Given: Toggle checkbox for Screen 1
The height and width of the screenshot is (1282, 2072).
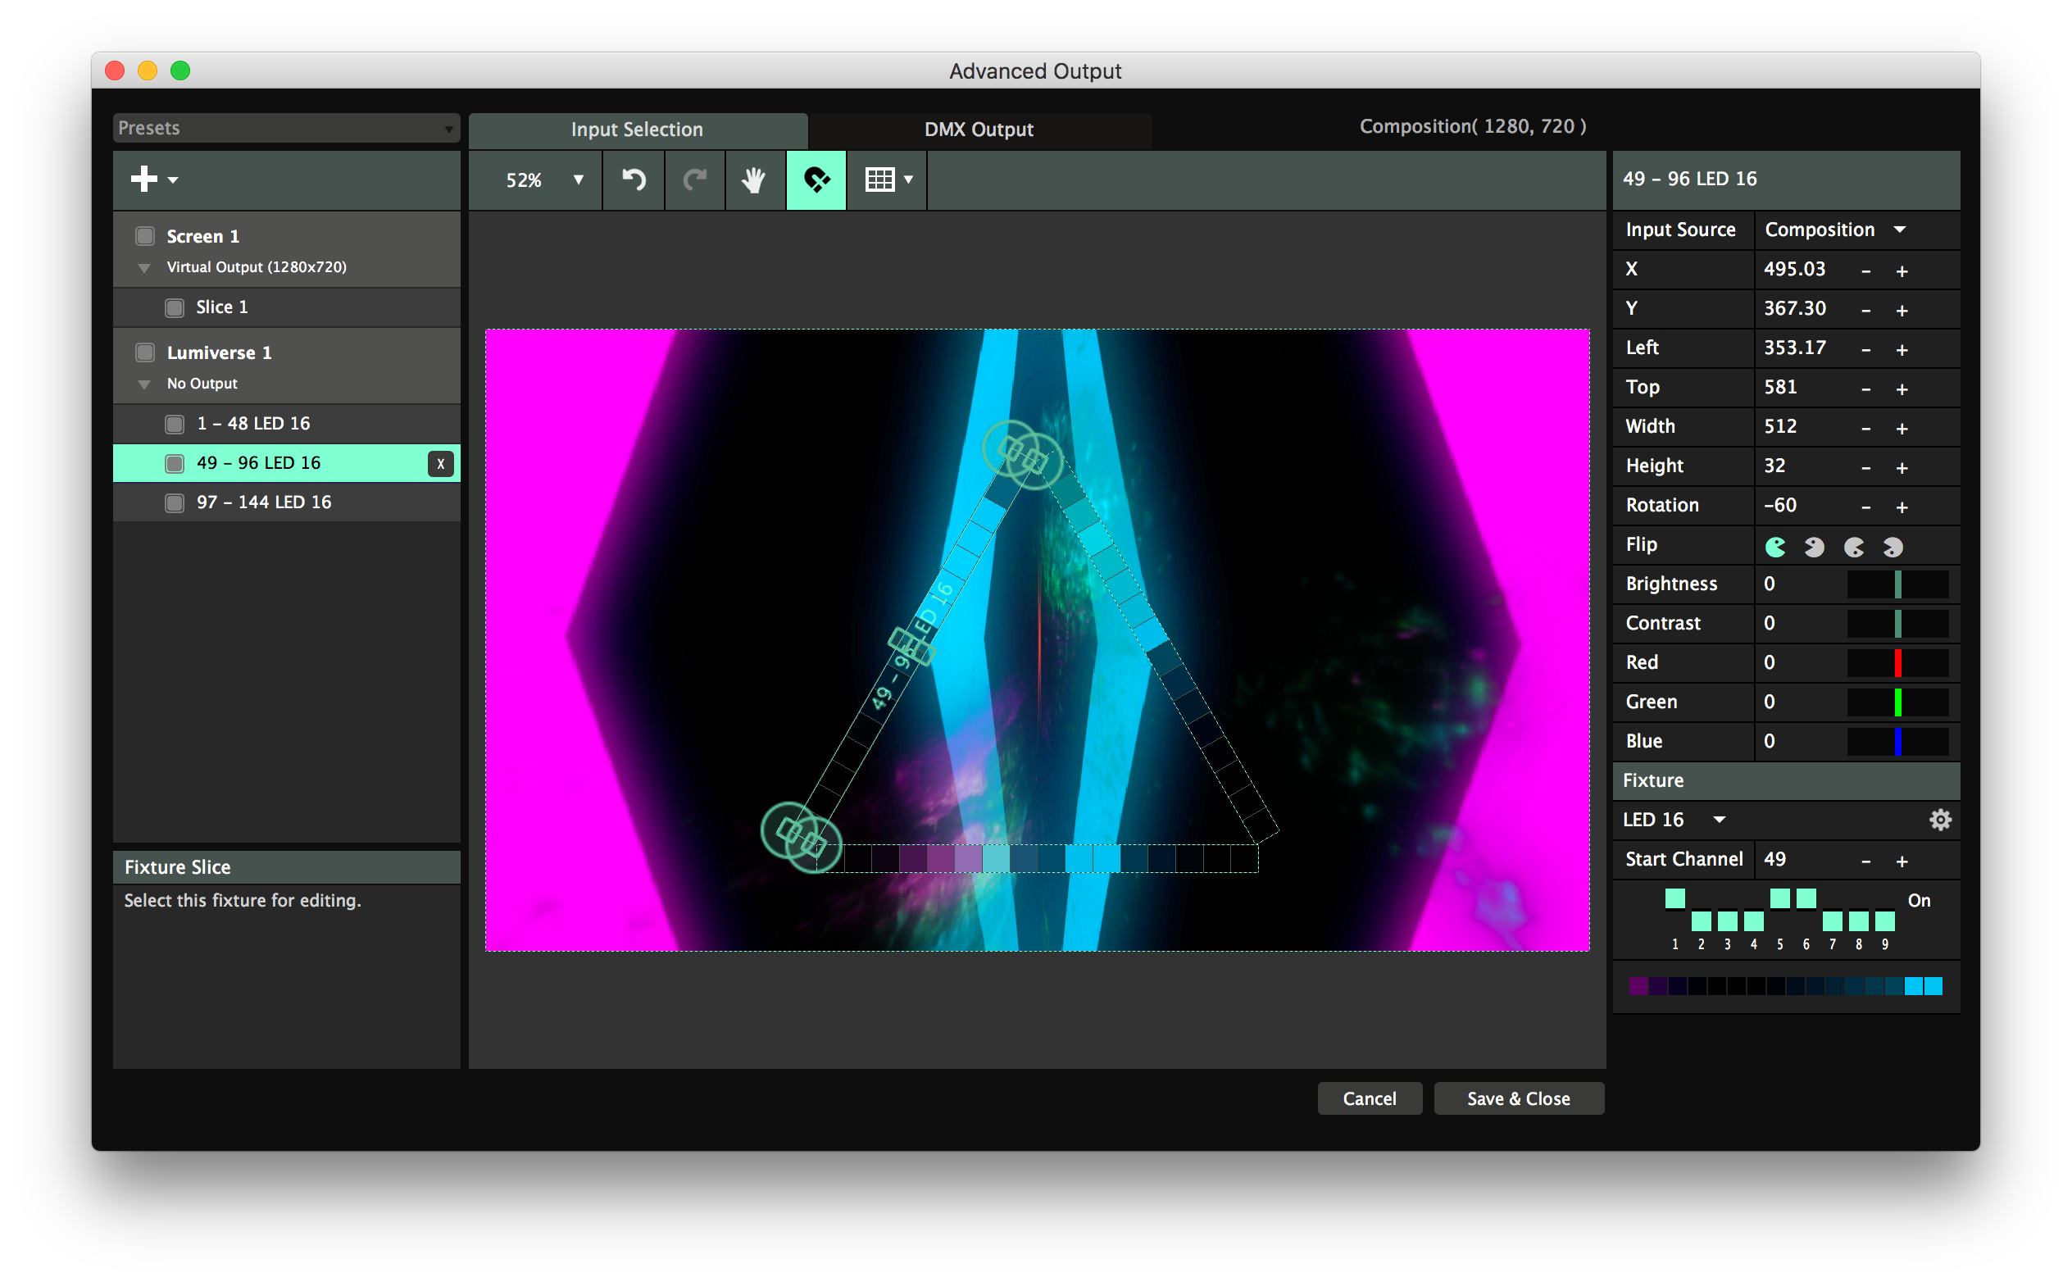Looking at the screenshot, I should coord(145,236).
